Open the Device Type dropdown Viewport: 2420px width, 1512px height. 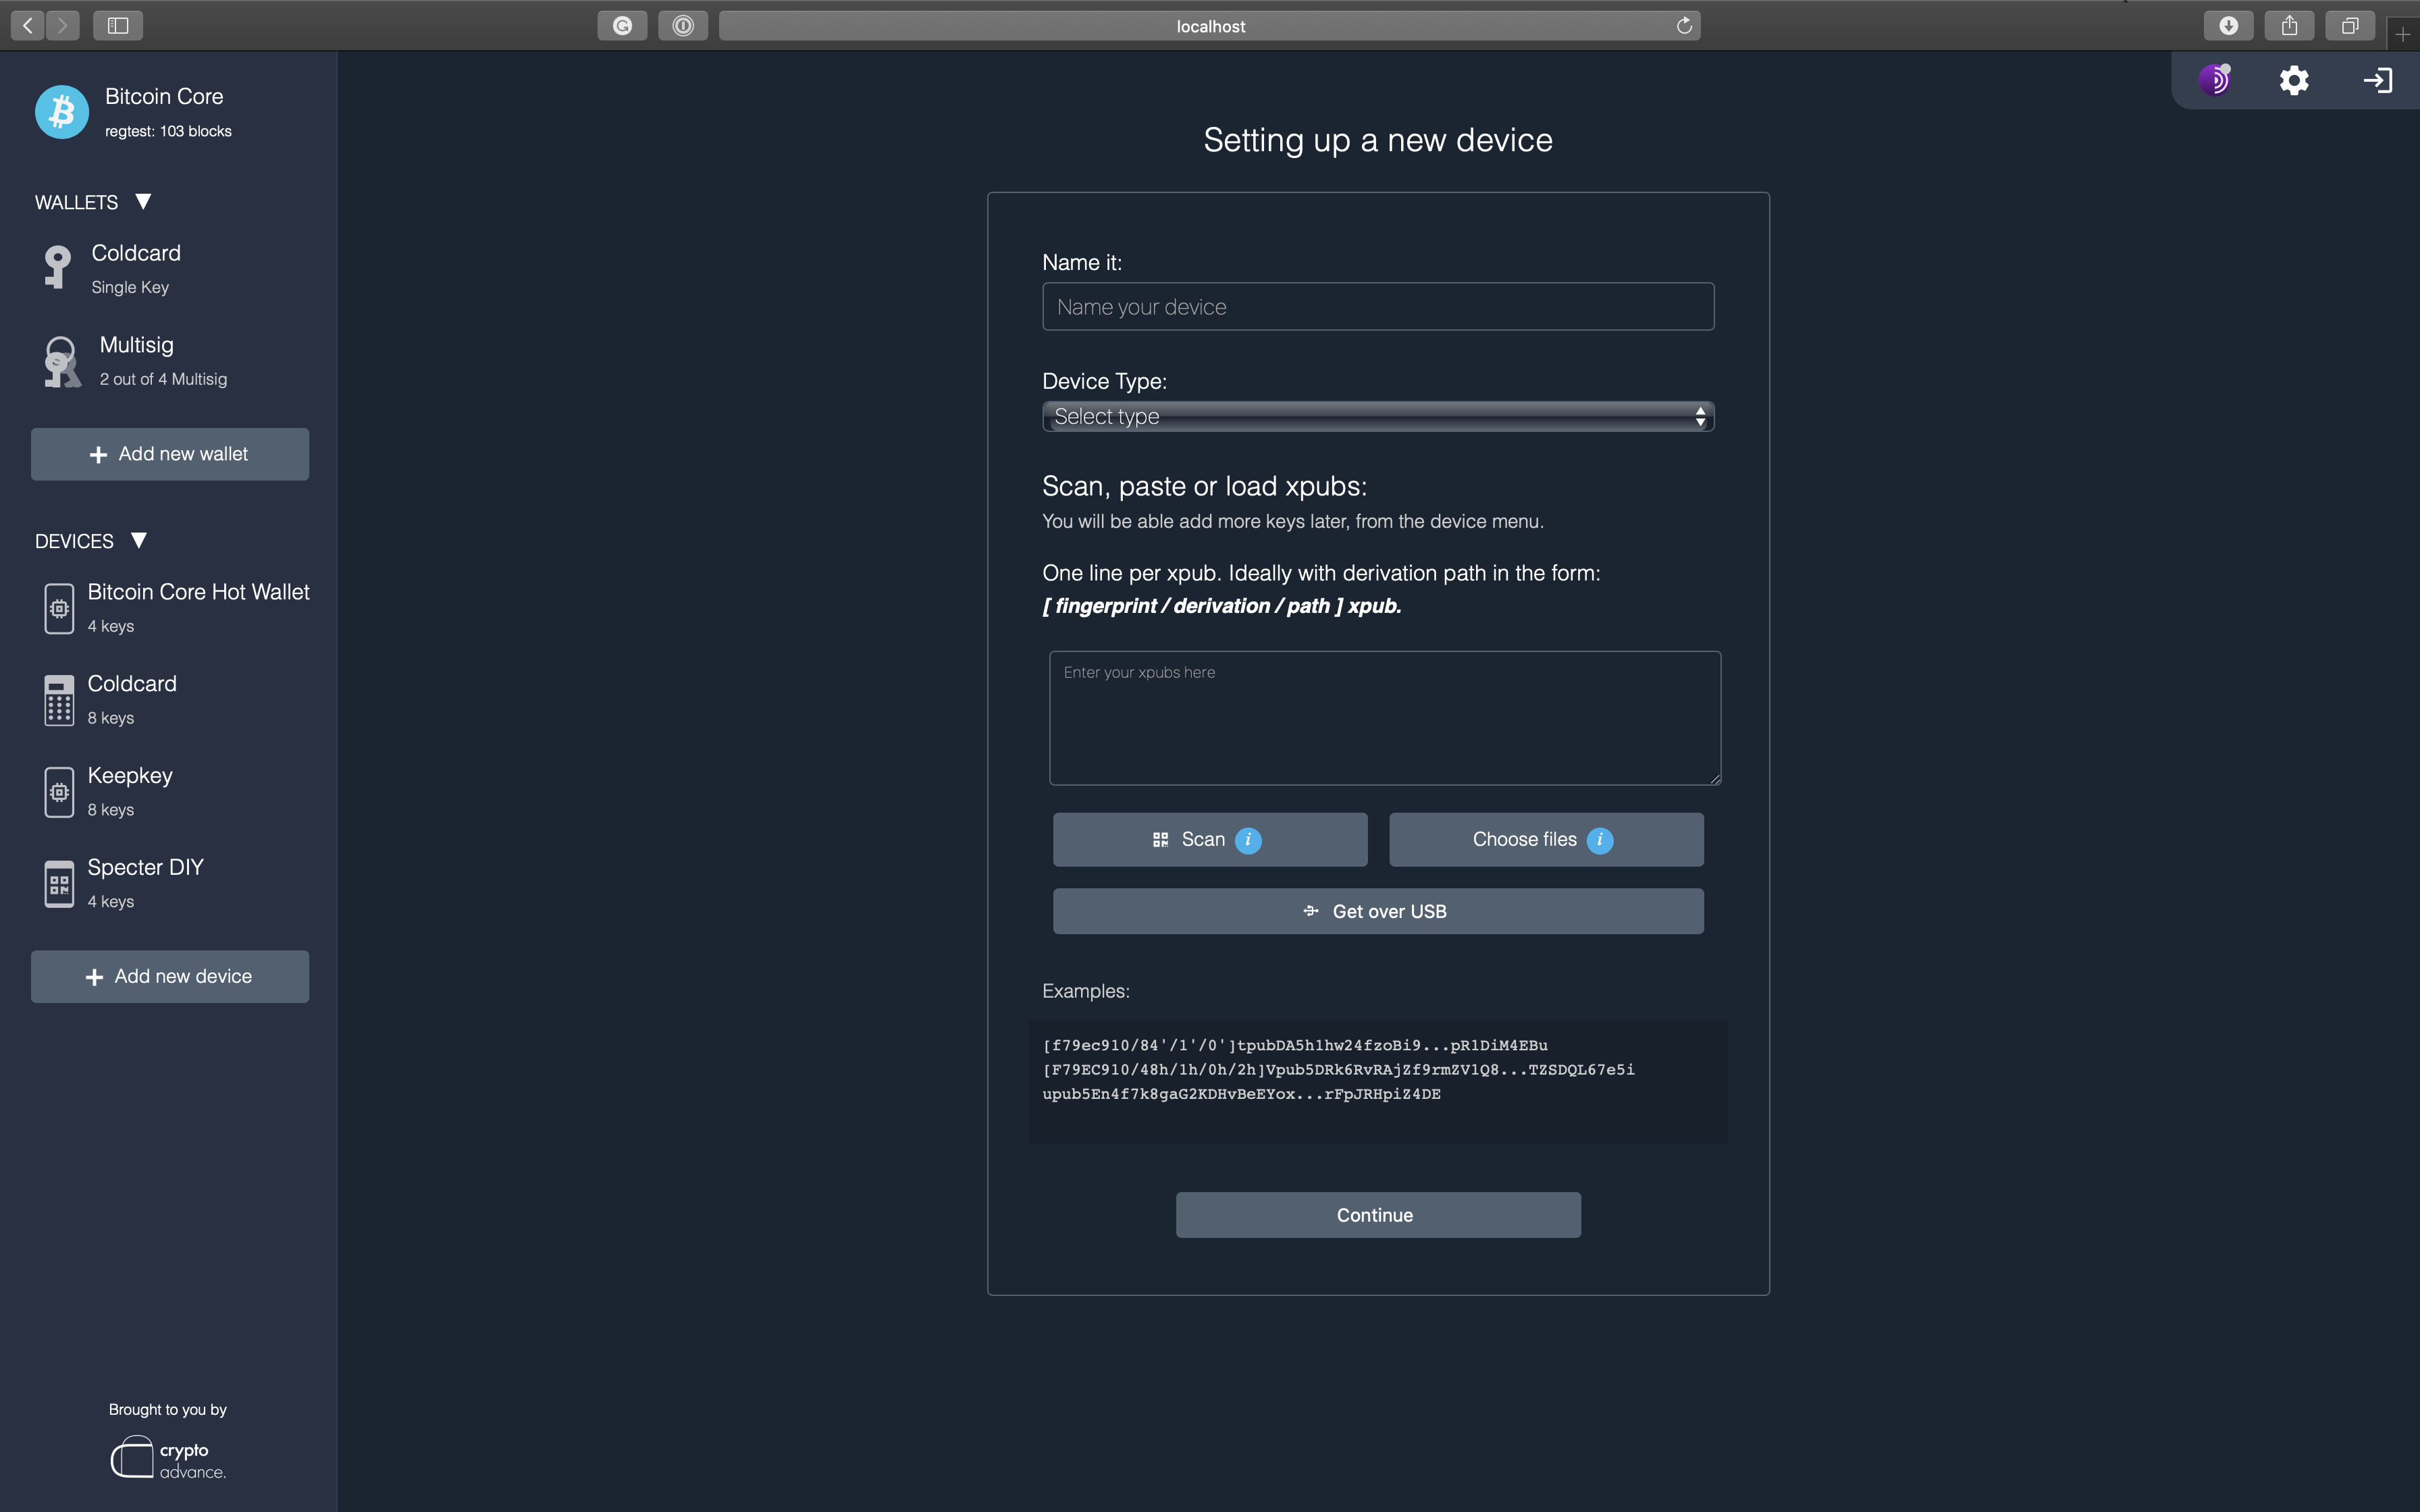tap(1377, 416)
